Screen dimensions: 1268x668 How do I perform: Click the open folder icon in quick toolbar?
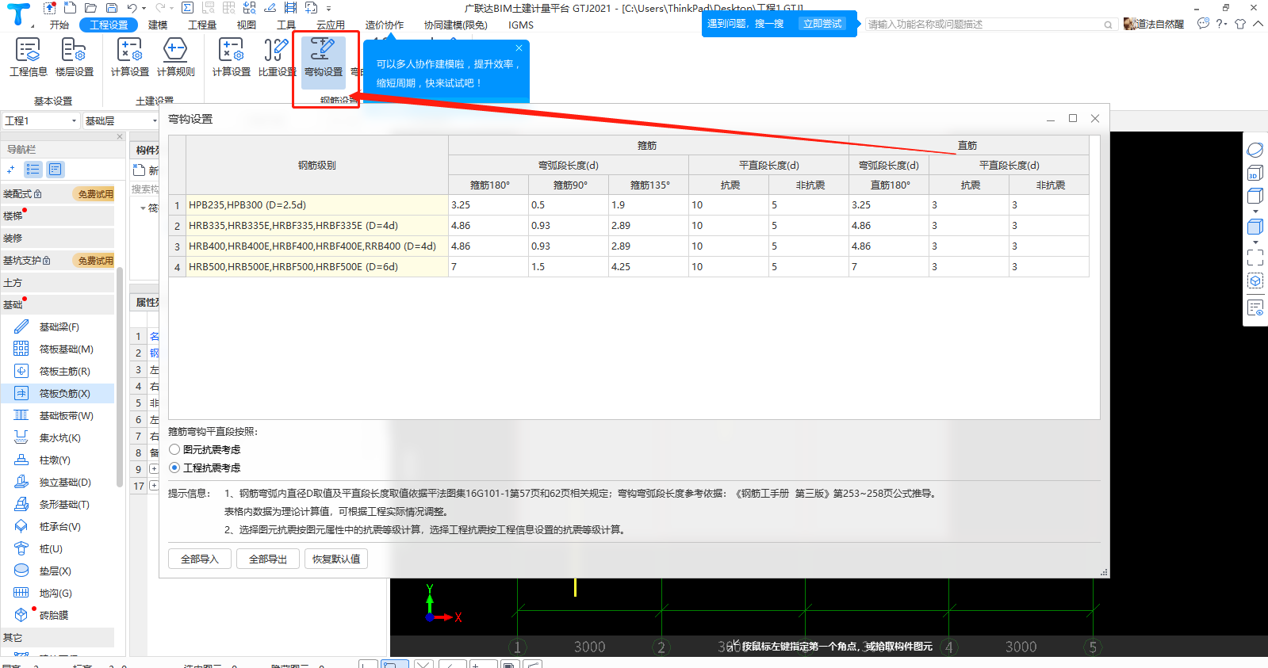(x=90, y=8)
